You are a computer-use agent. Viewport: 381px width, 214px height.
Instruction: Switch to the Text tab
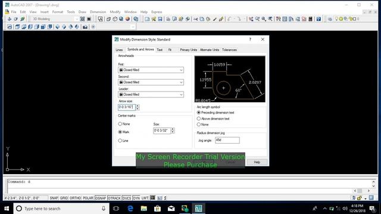click(x=160, y=50)
